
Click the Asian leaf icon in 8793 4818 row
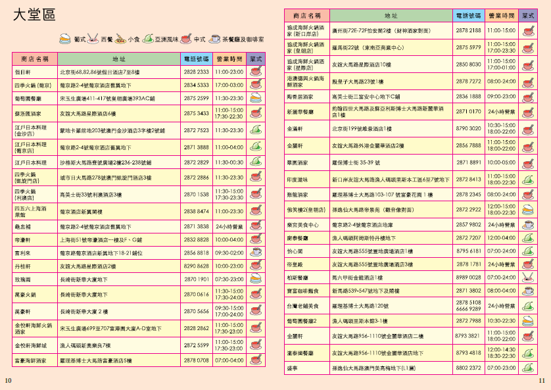click(x=528, y=353)
